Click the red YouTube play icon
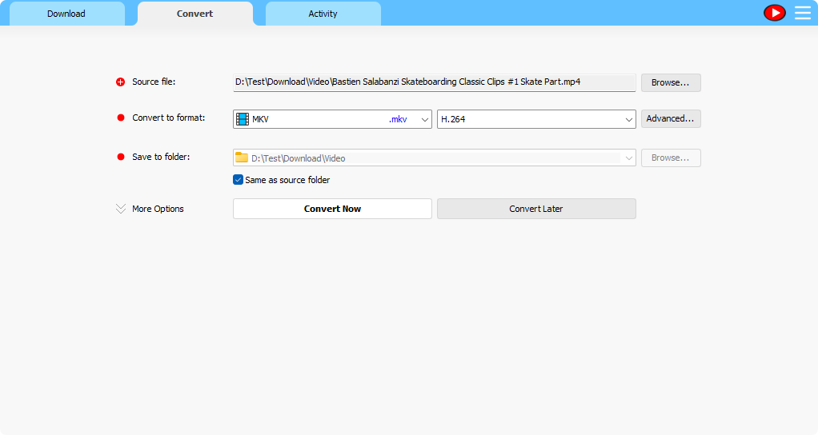818x435 pixels. coord(774,13)
